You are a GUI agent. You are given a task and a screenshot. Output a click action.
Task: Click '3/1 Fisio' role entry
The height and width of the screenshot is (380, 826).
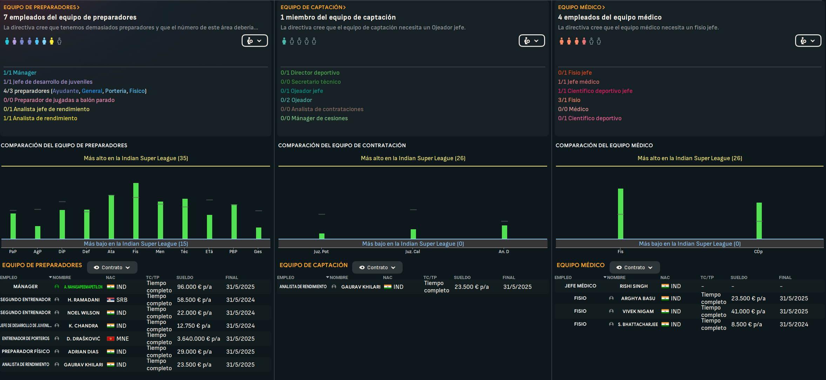pyautogui.click(x=569, y=100)
